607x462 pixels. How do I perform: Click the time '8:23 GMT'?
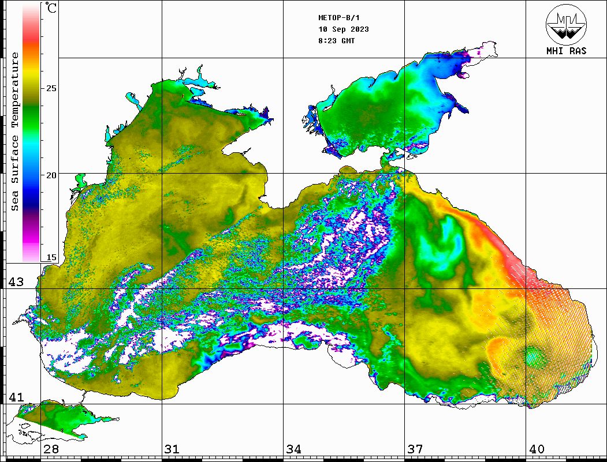(x=337, y=41)
